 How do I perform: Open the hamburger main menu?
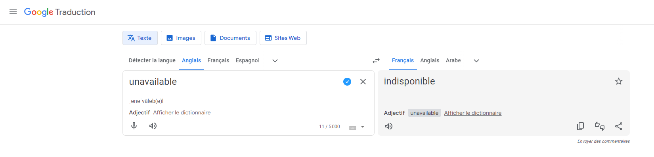coord(13,12)
